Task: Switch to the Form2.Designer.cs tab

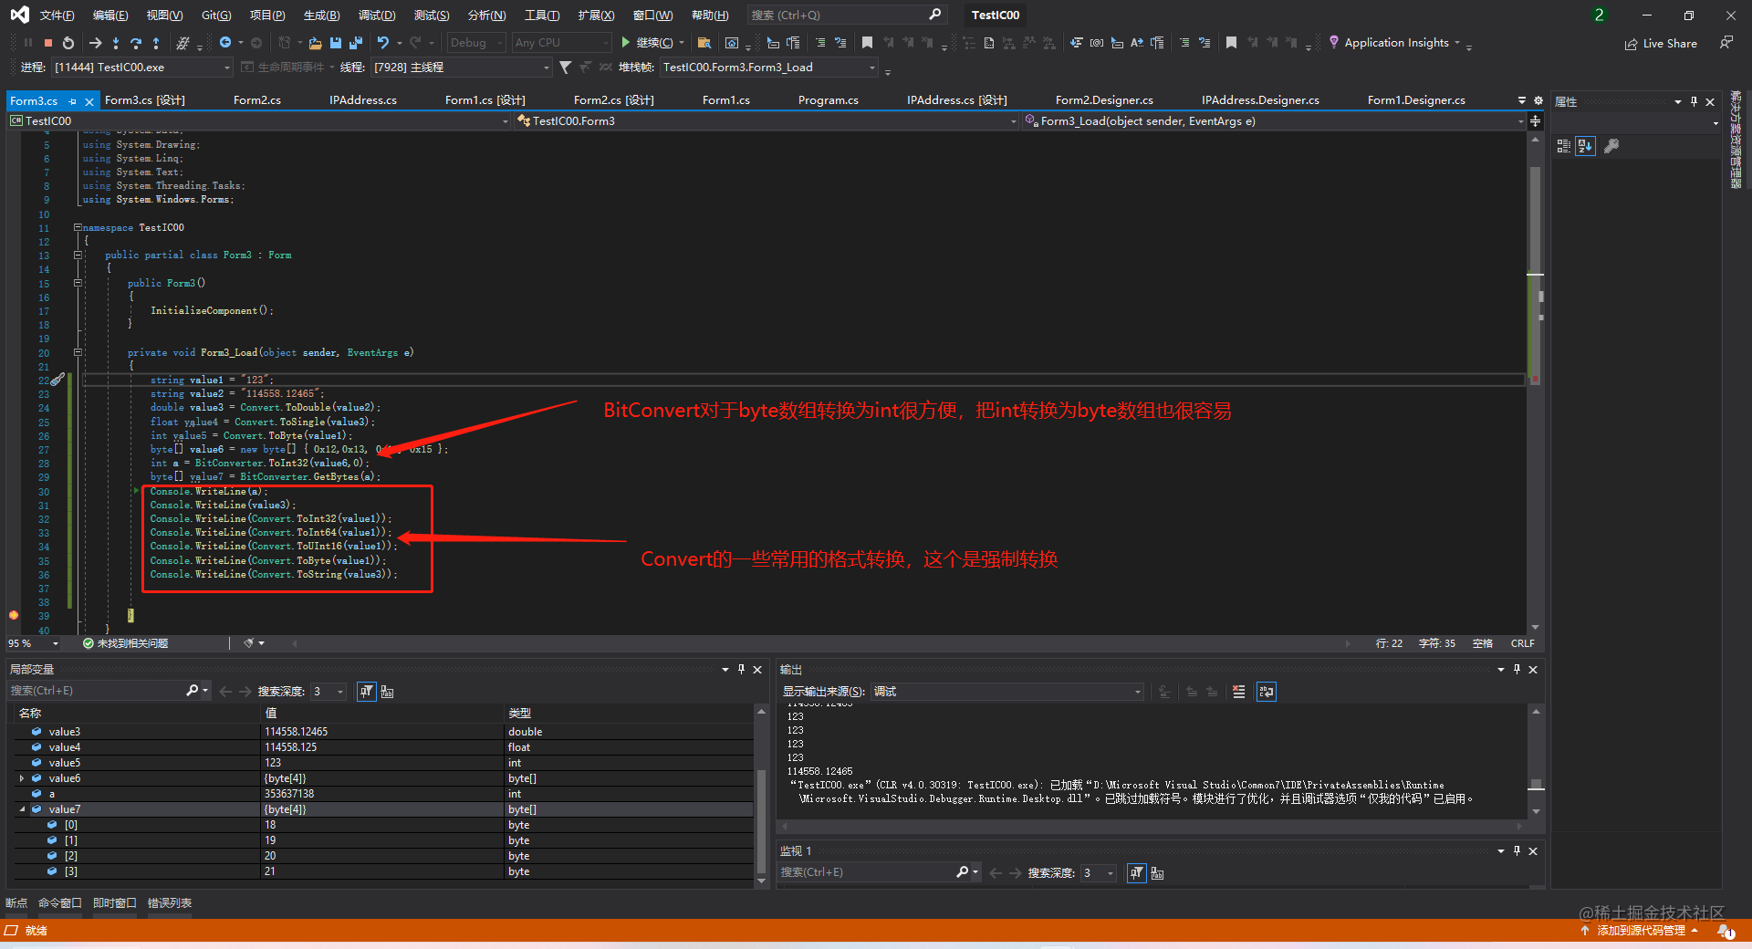Action: point(1104,99)
